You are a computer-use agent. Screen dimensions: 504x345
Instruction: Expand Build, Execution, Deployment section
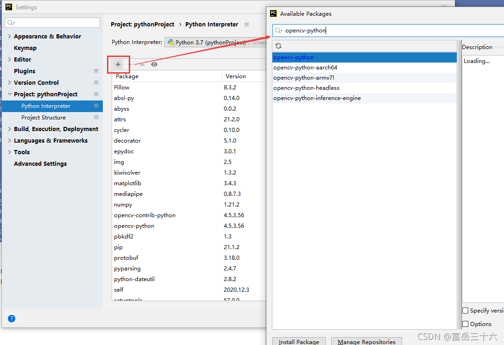(x=9, y=129)
